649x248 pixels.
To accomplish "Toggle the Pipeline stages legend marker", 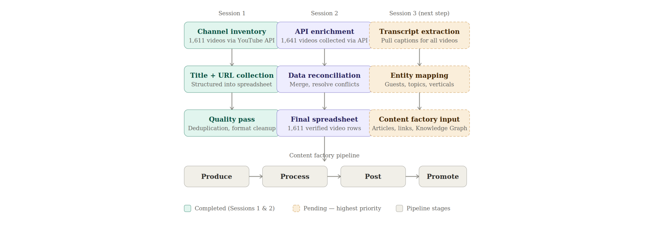I will (x=400, y=208).
